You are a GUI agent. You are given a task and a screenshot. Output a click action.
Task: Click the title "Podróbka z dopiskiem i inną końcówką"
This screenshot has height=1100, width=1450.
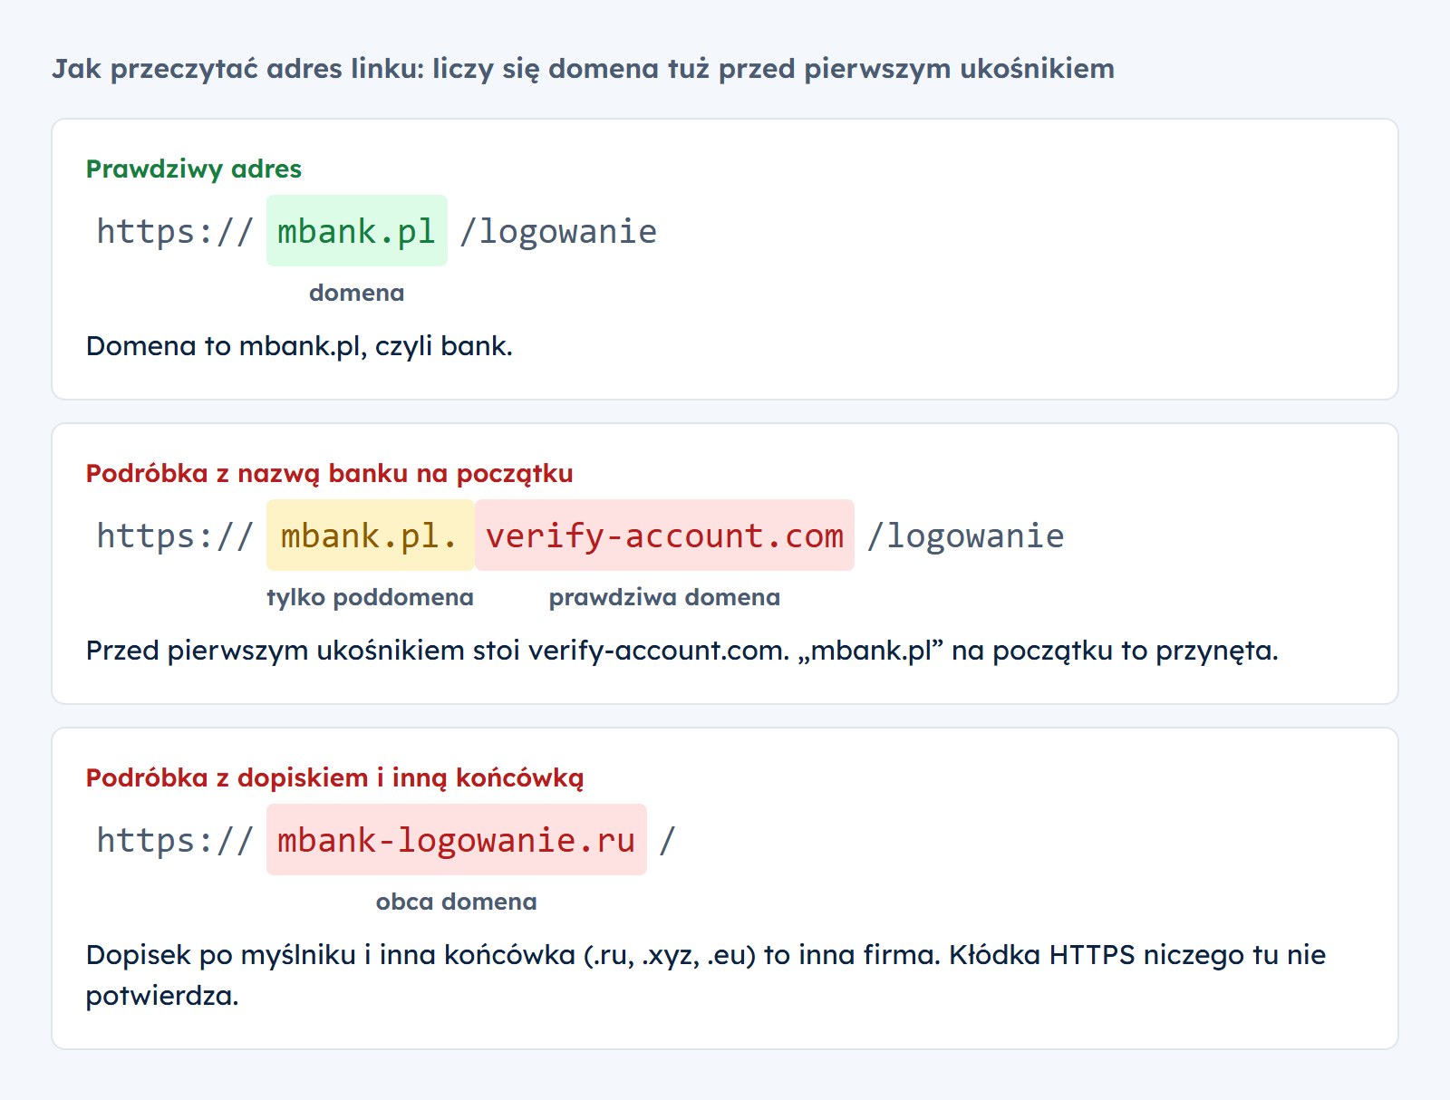[x=335, y=777]
